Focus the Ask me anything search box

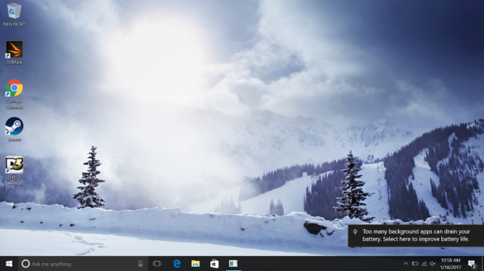[x=83, y=264]
